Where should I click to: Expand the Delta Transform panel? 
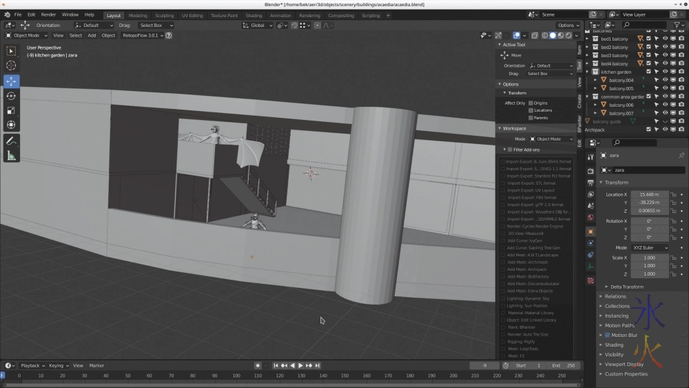point(627,287)
